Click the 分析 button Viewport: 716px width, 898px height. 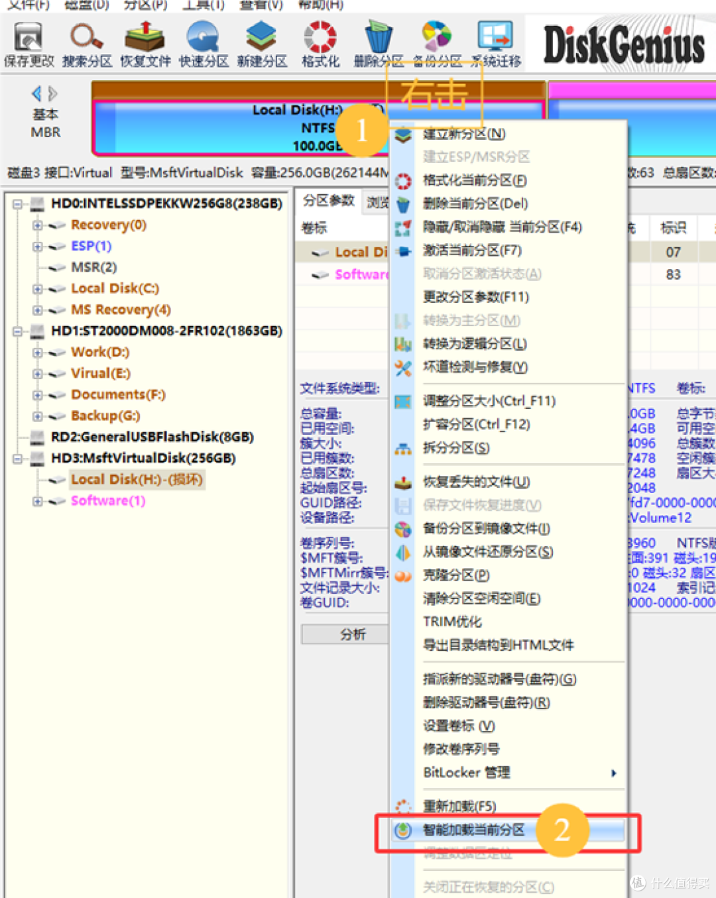(345, 634)
